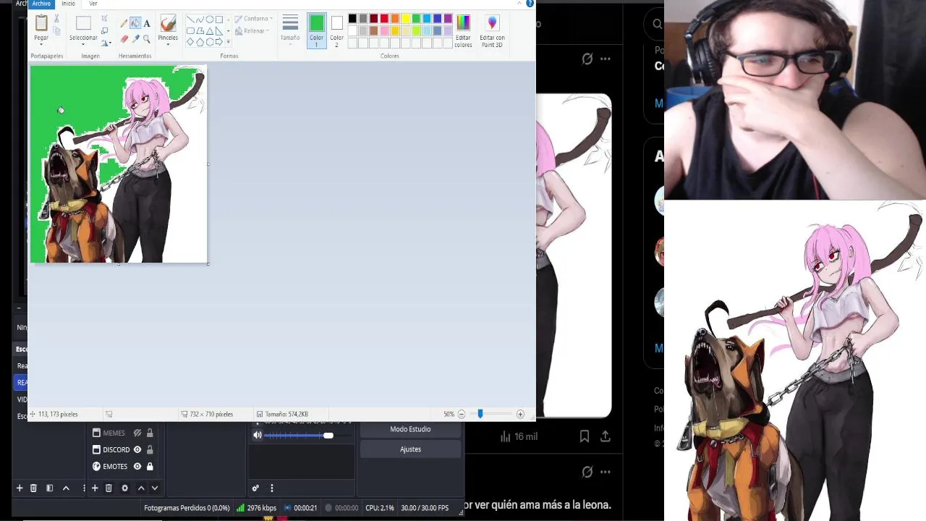
Task: Show the MEMES source via crossed eye
Action: click(137, 433)
